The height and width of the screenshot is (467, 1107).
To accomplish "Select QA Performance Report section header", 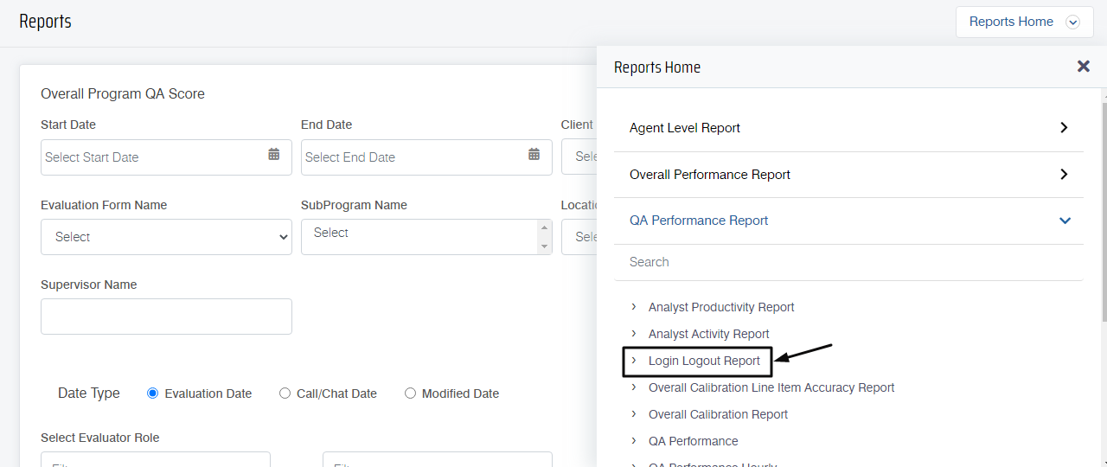I will click(848, 221).
